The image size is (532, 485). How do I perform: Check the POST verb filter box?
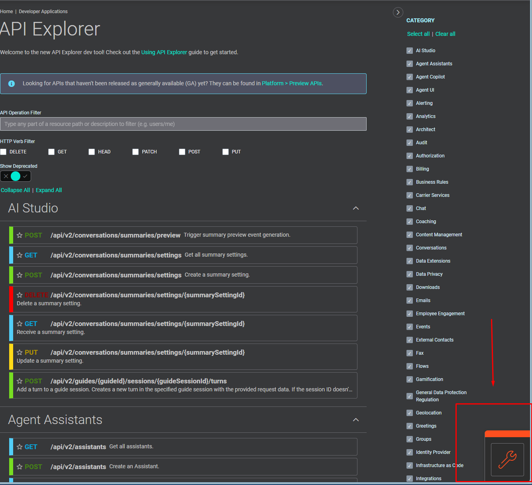point(182,152)
